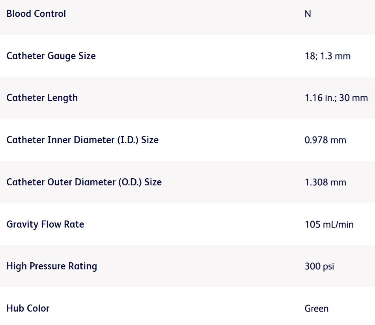
Task: Click the (O.D.) abbreviation text
Action: pyautogui.click(x=130, y=182)
